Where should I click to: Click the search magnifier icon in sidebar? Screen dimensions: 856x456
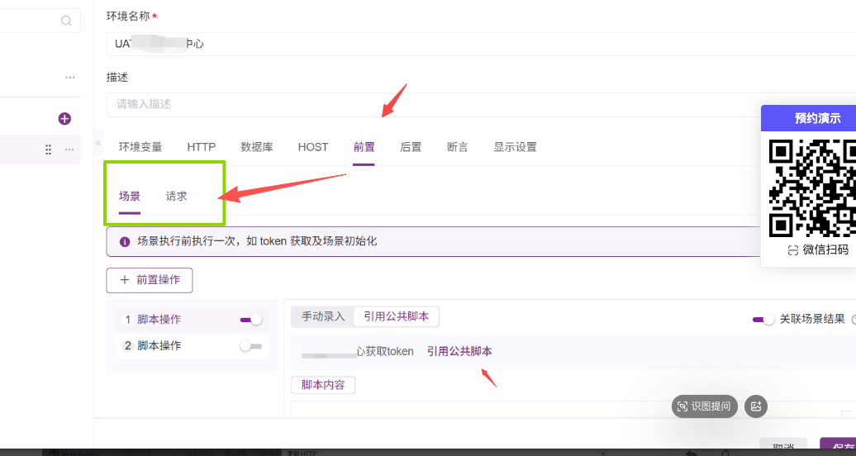pyautogui.click(x=66, y=21)
